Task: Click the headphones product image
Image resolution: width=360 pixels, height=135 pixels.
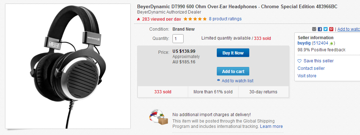Action: point(68,66)
